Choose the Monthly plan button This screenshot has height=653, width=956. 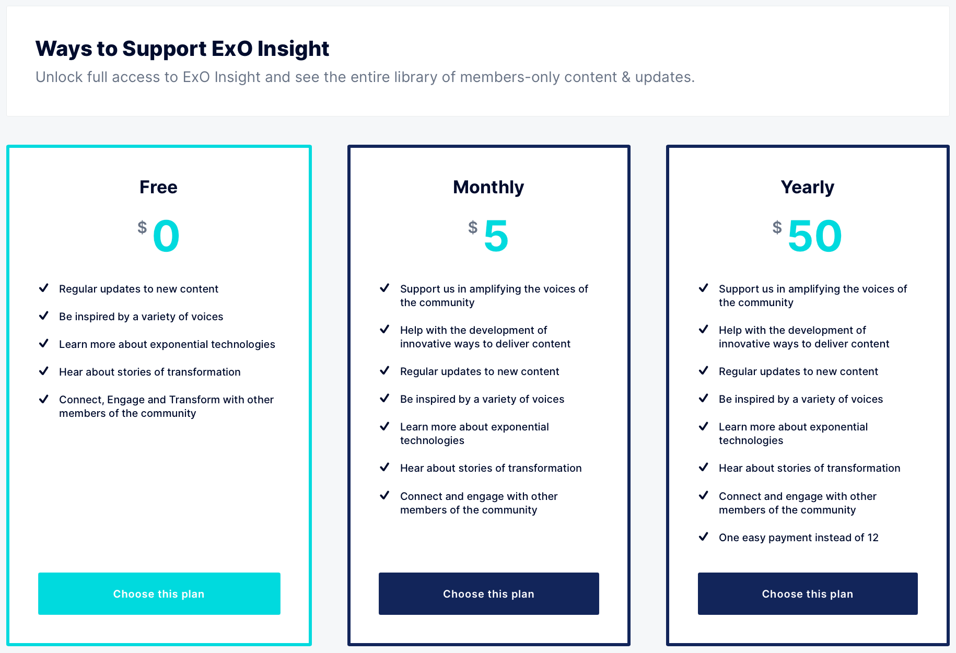(x=489, y=593)
